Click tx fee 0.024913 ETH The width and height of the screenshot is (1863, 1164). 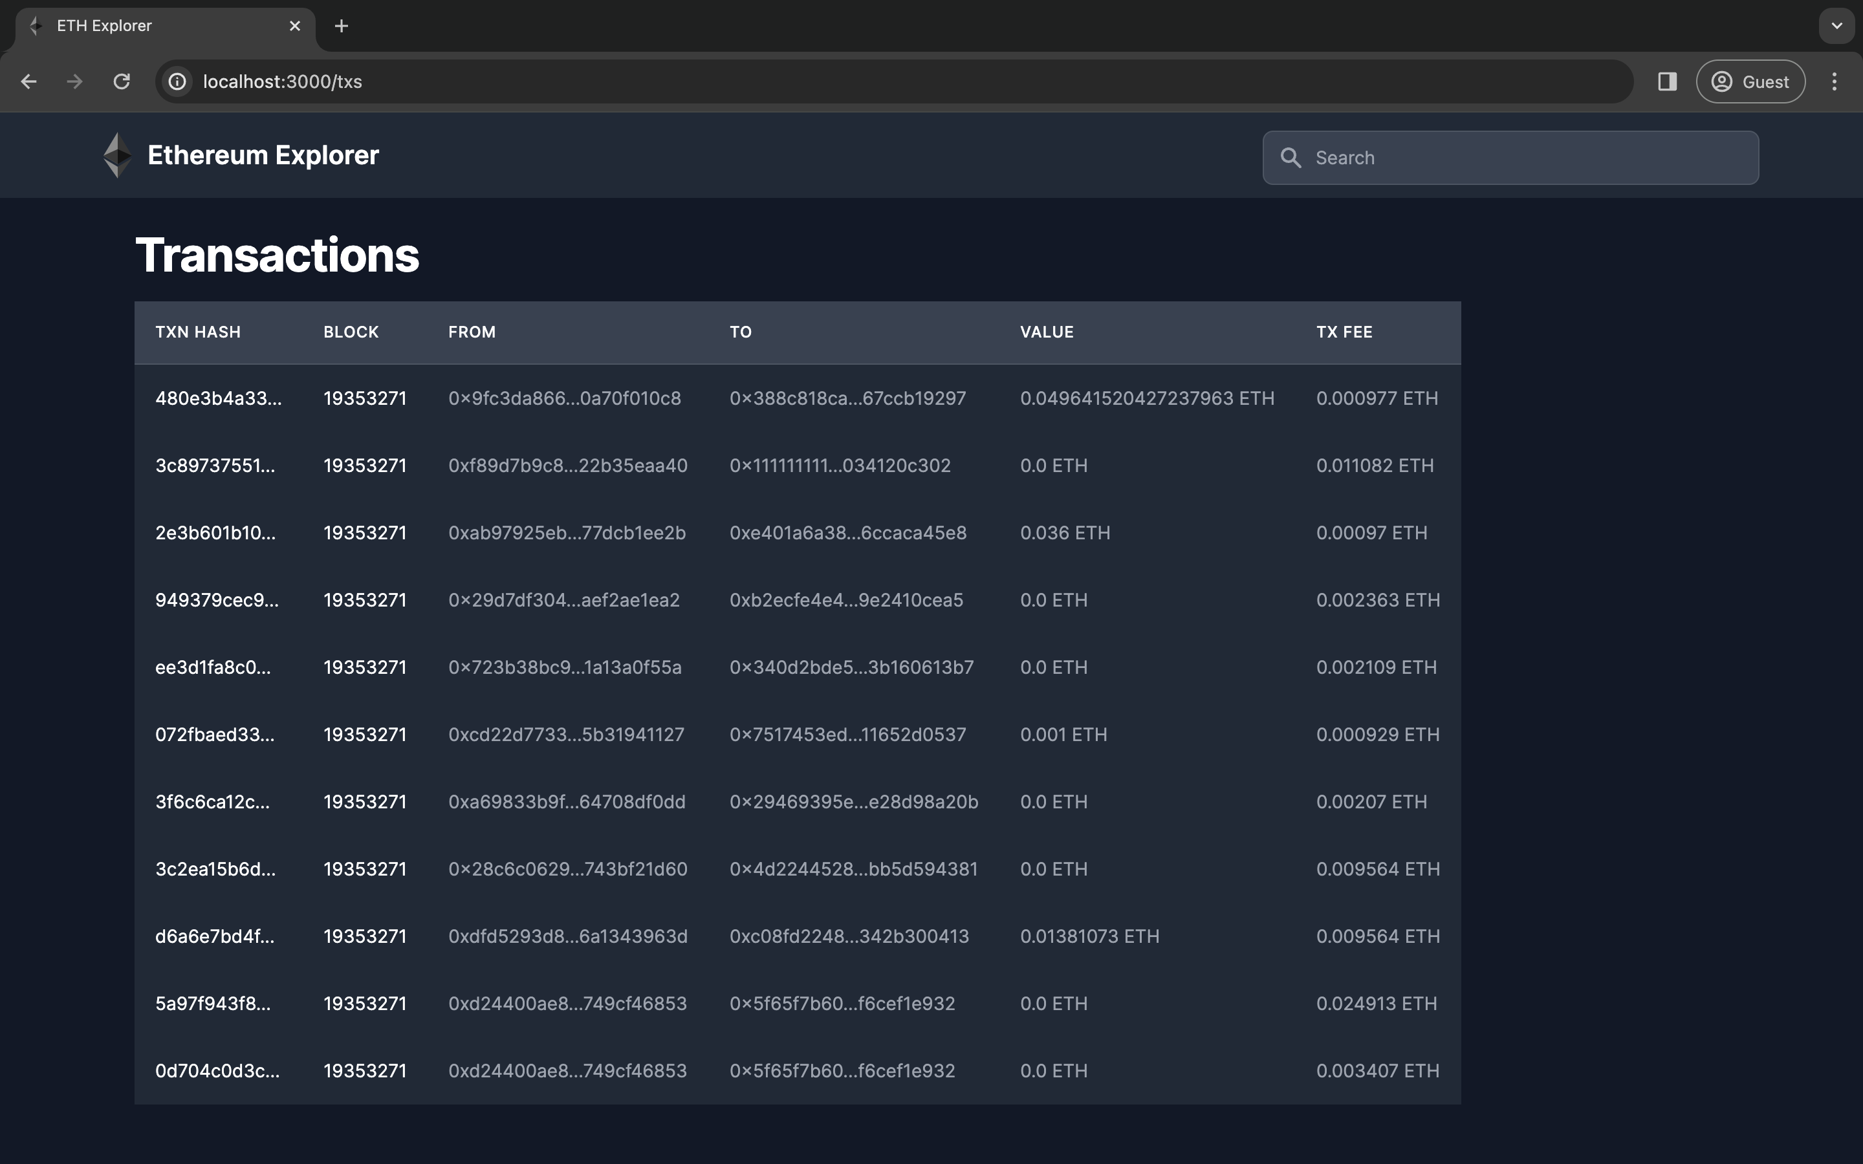click(x=1377, y=1003)
